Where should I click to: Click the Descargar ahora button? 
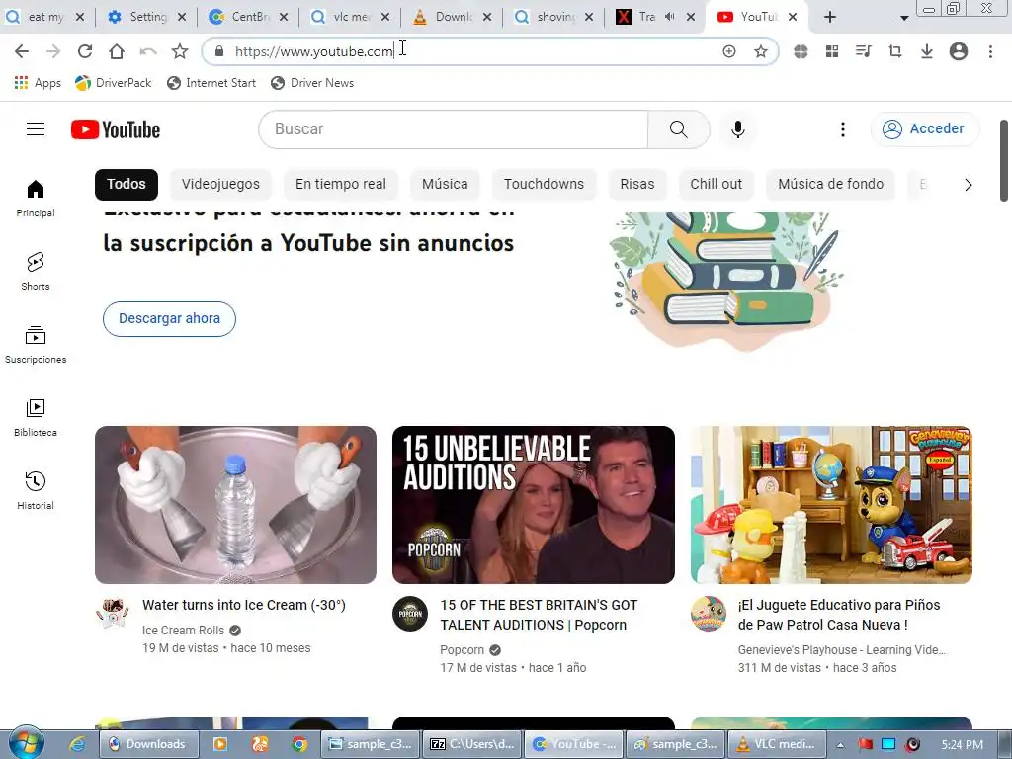click(169, 319)
